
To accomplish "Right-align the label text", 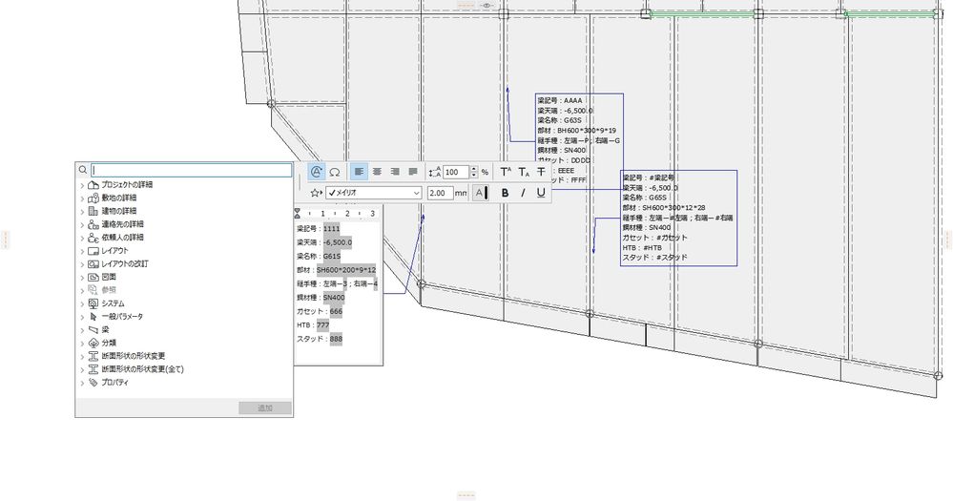I will [x=395, y=172].
